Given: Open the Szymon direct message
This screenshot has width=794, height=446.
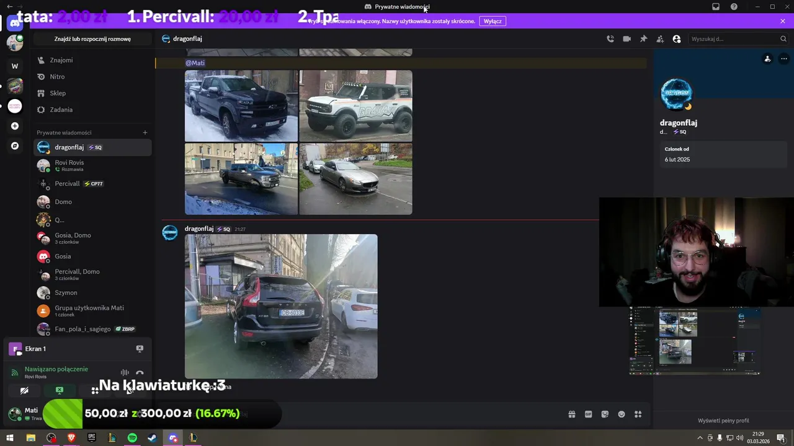Looking at the screenshot, I should tap(92, 292).
